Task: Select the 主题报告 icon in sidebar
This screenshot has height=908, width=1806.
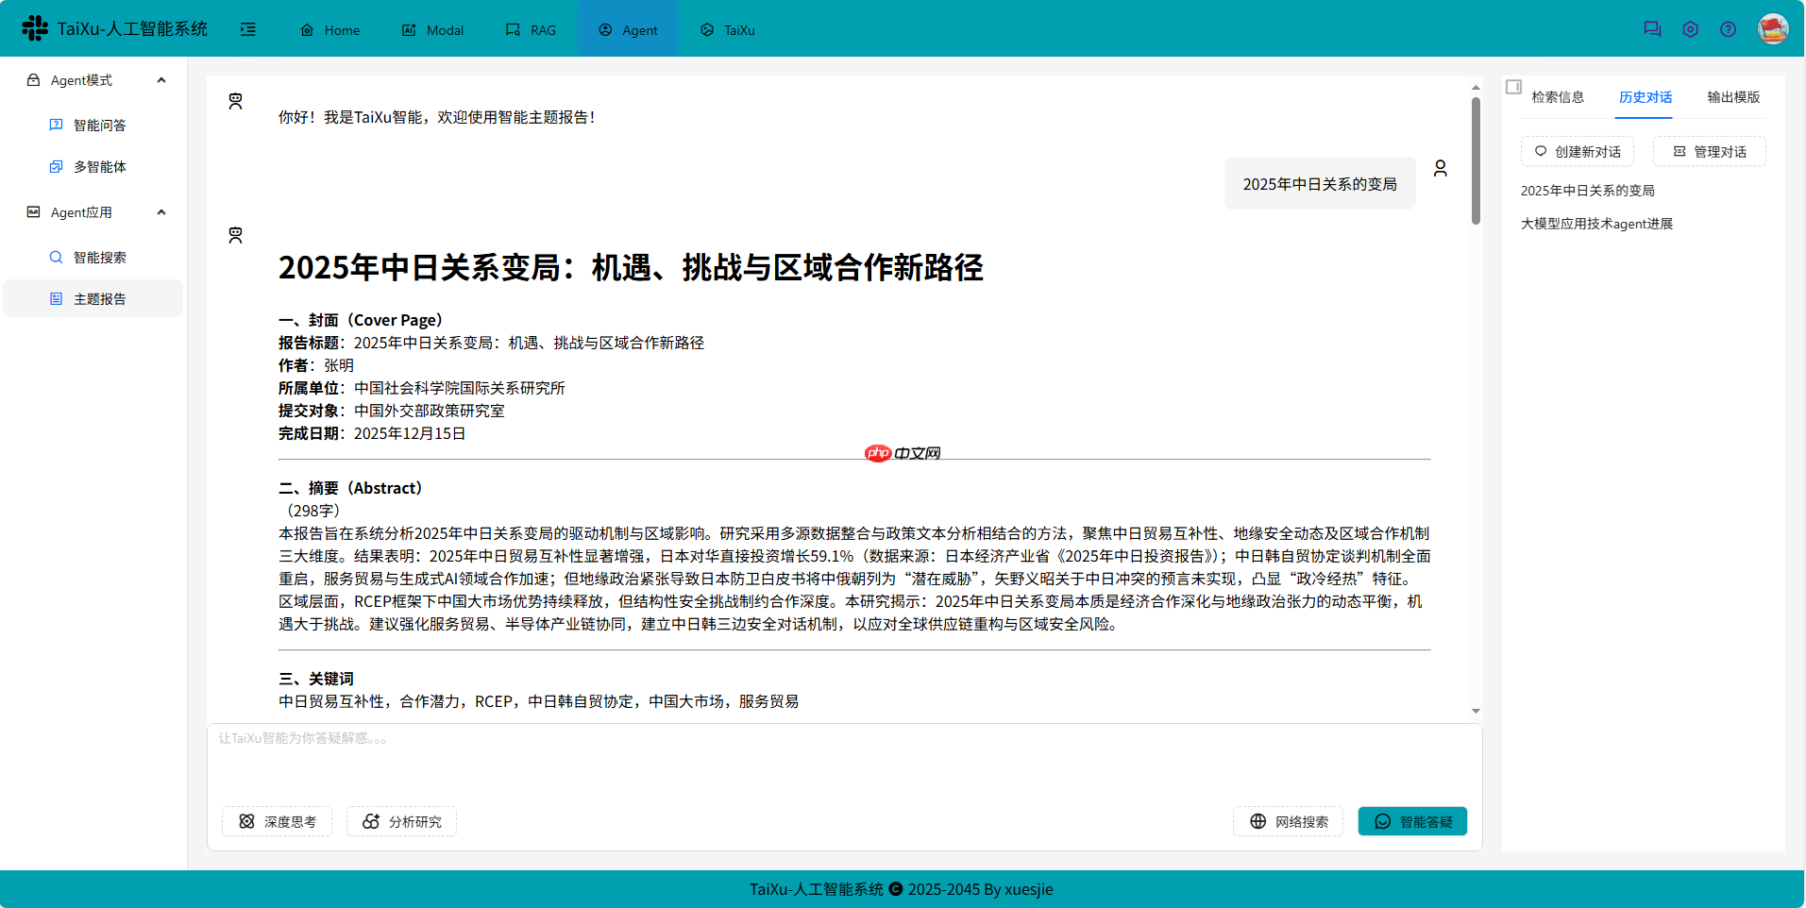Action: (x=56, y=298)
